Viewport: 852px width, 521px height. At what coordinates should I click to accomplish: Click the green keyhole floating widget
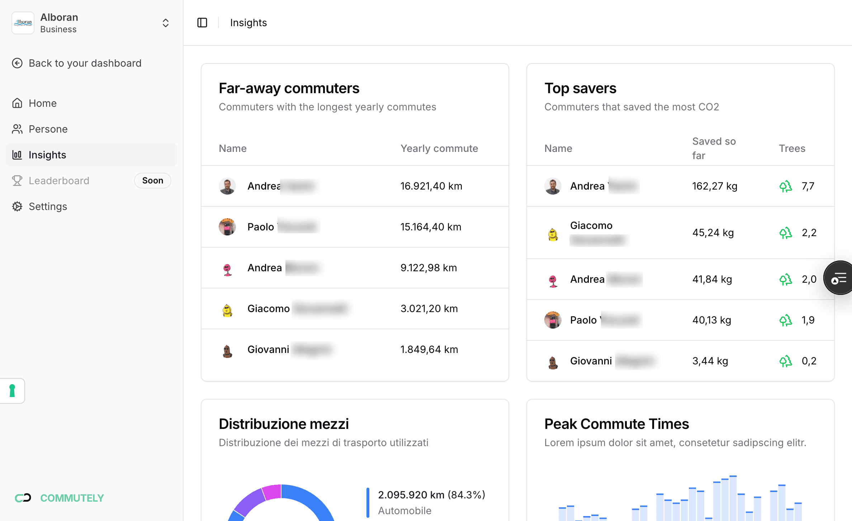coord(12,391)
